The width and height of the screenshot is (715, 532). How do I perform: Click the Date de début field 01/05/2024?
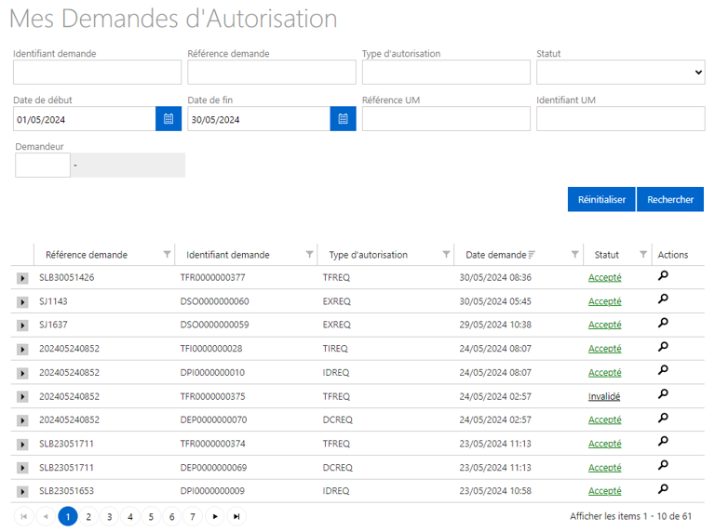click(x=85, y=119)
